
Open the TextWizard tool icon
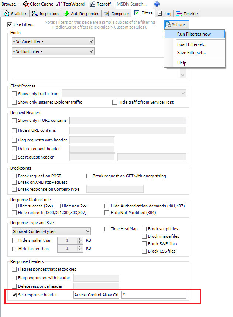coord(59,4)
